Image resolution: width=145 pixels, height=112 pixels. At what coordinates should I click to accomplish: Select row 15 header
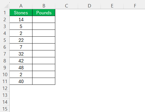pos(5,109)
